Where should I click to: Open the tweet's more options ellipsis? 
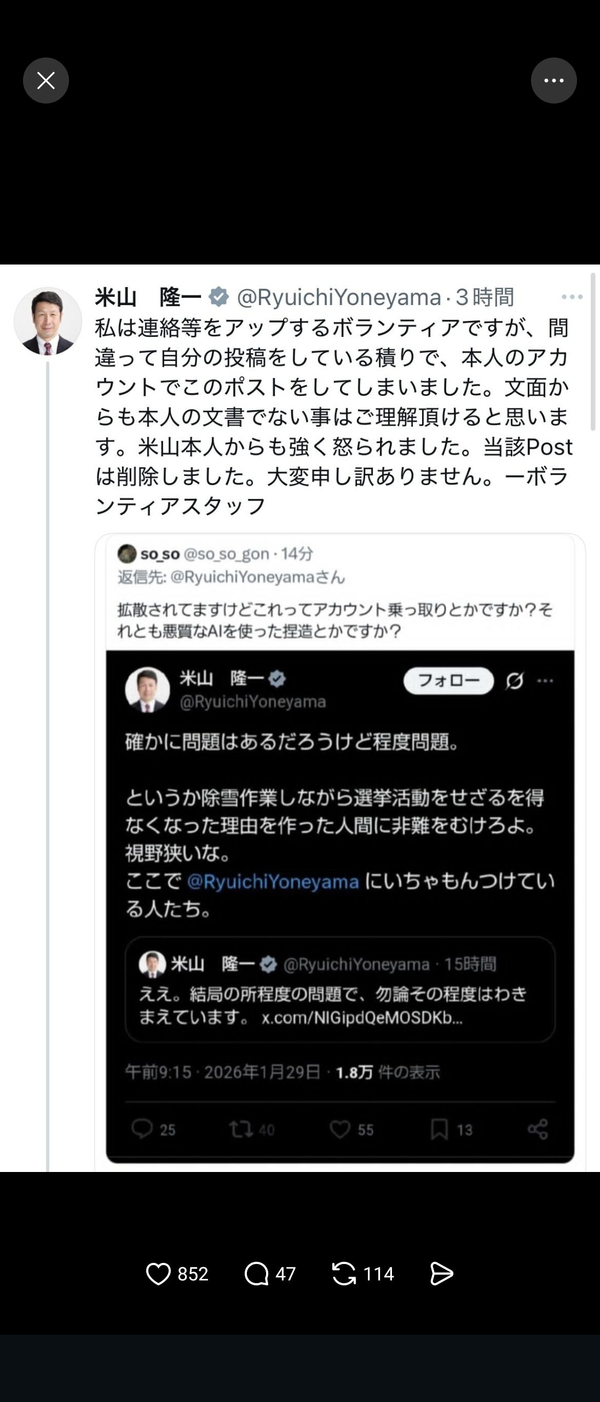(572, 297)
